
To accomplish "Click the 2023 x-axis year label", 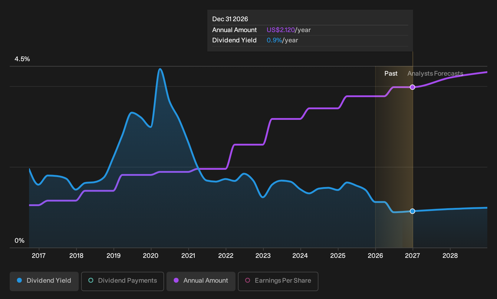I will (263, 256).
